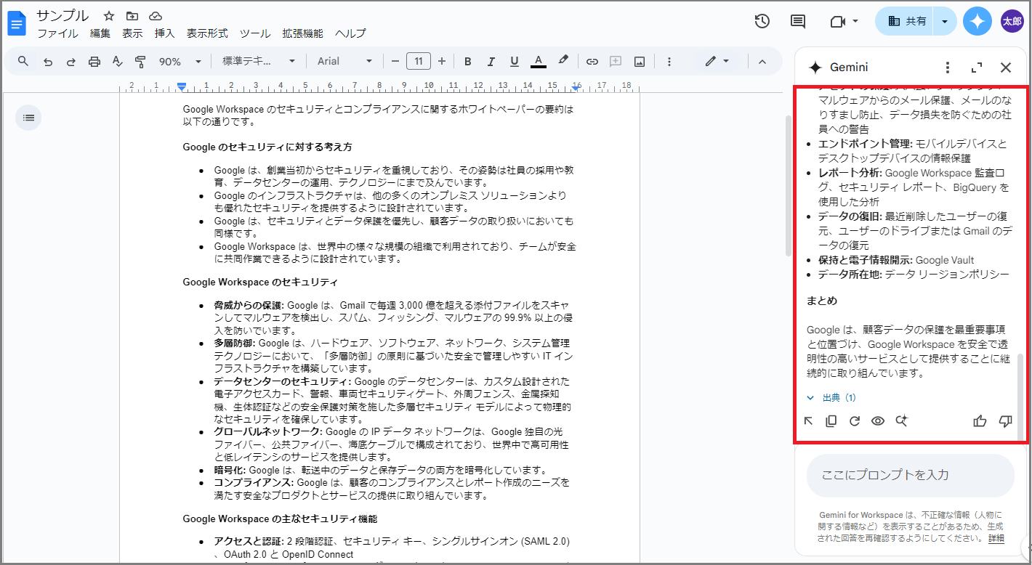The width and height of the screenshot is (1032, 565).
Task: Select the paint format tool
Action: tap(140, 62)
